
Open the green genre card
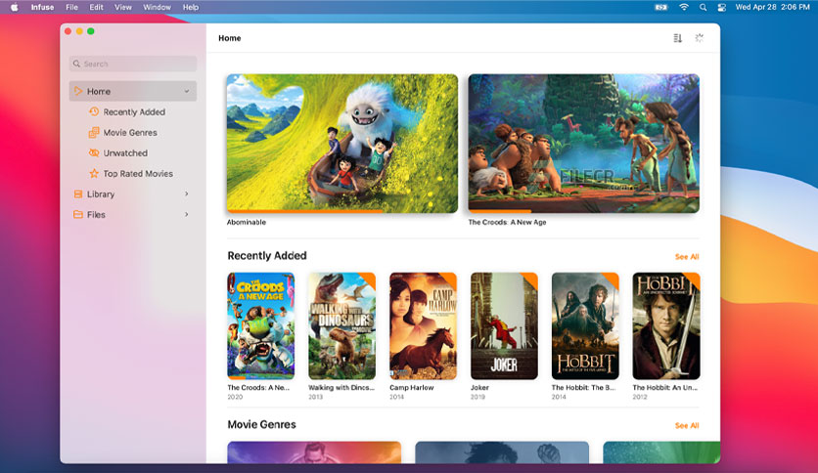tap(661, 452)
